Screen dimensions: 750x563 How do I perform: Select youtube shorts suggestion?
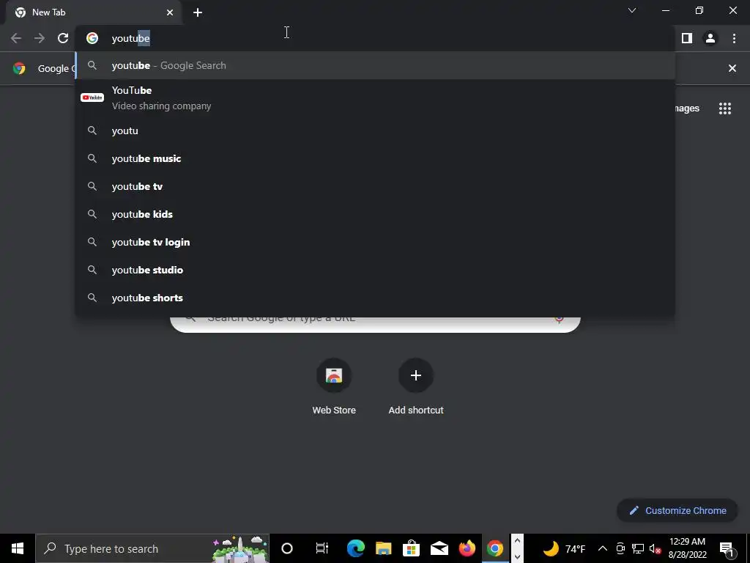point(376,298)
